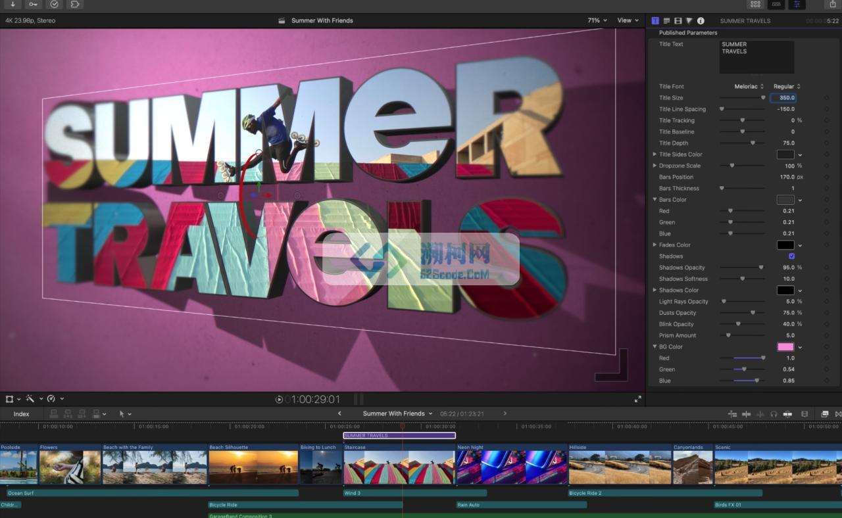Select the Bicycle Ride 2 audio clip
Image resolution: width=842 pixels, height=518 pixels.
tap(665, 493)
